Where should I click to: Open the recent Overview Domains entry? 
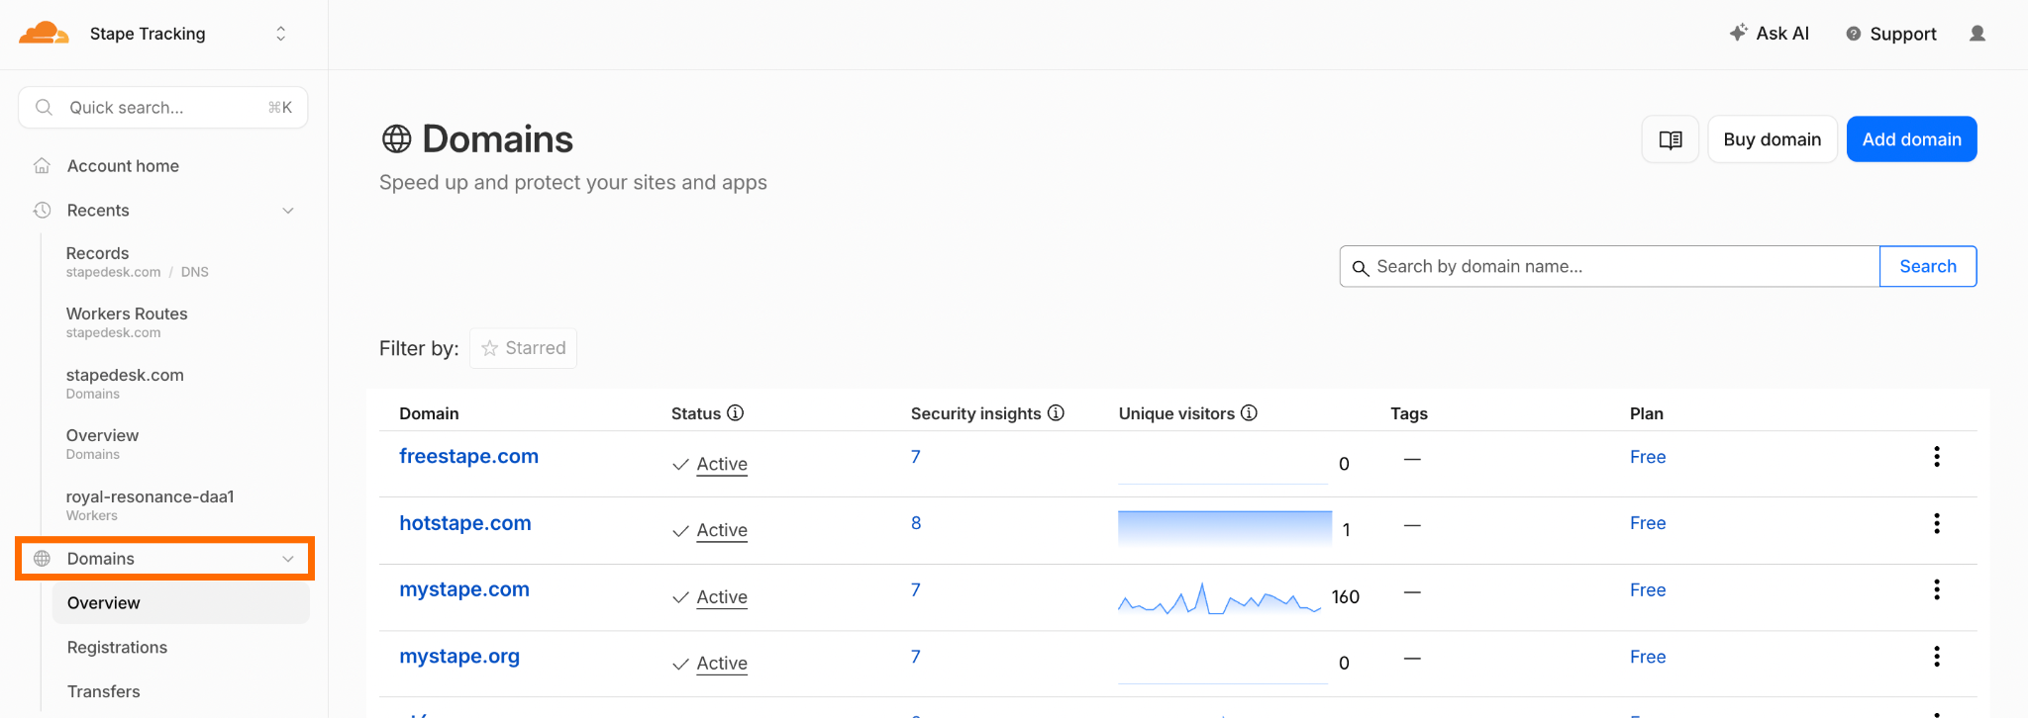coord(102,444)
